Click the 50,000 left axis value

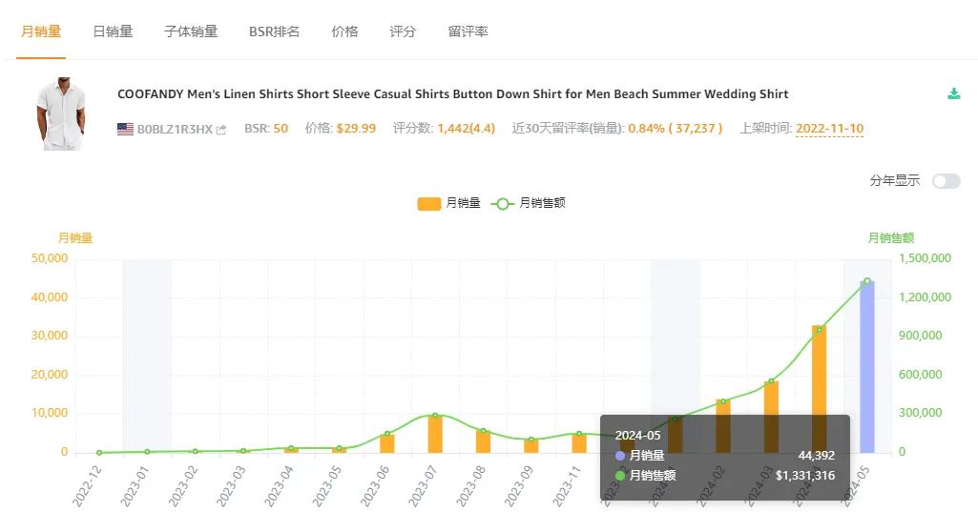click(50, 258)
